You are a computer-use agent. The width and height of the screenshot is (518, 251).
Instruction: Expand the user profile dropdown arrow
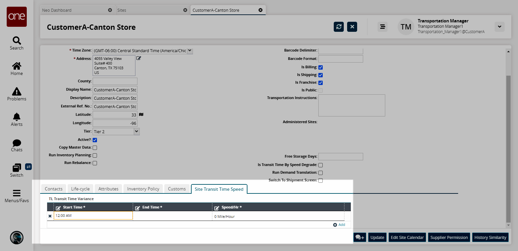[x=499, y=27]
